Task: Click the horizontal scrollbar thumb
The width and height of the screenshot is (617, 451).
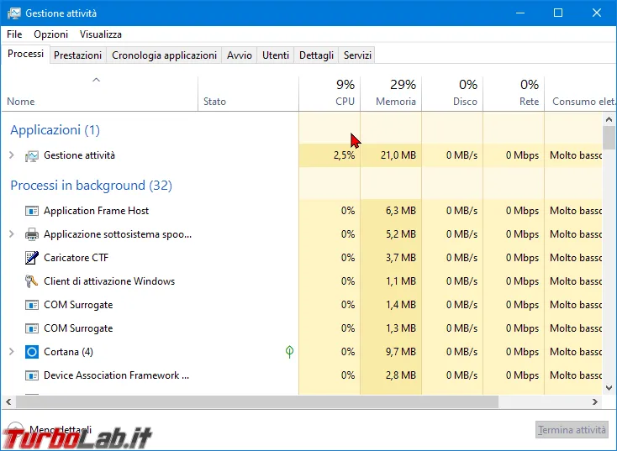Action: pos(257,401)
